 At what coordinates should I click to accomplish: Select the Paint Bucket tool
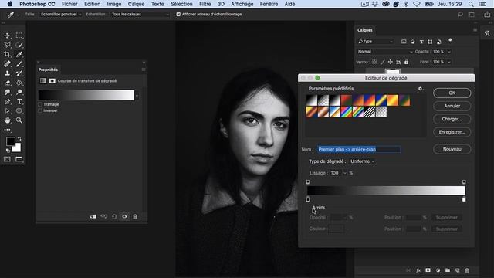tap(19, 83)
